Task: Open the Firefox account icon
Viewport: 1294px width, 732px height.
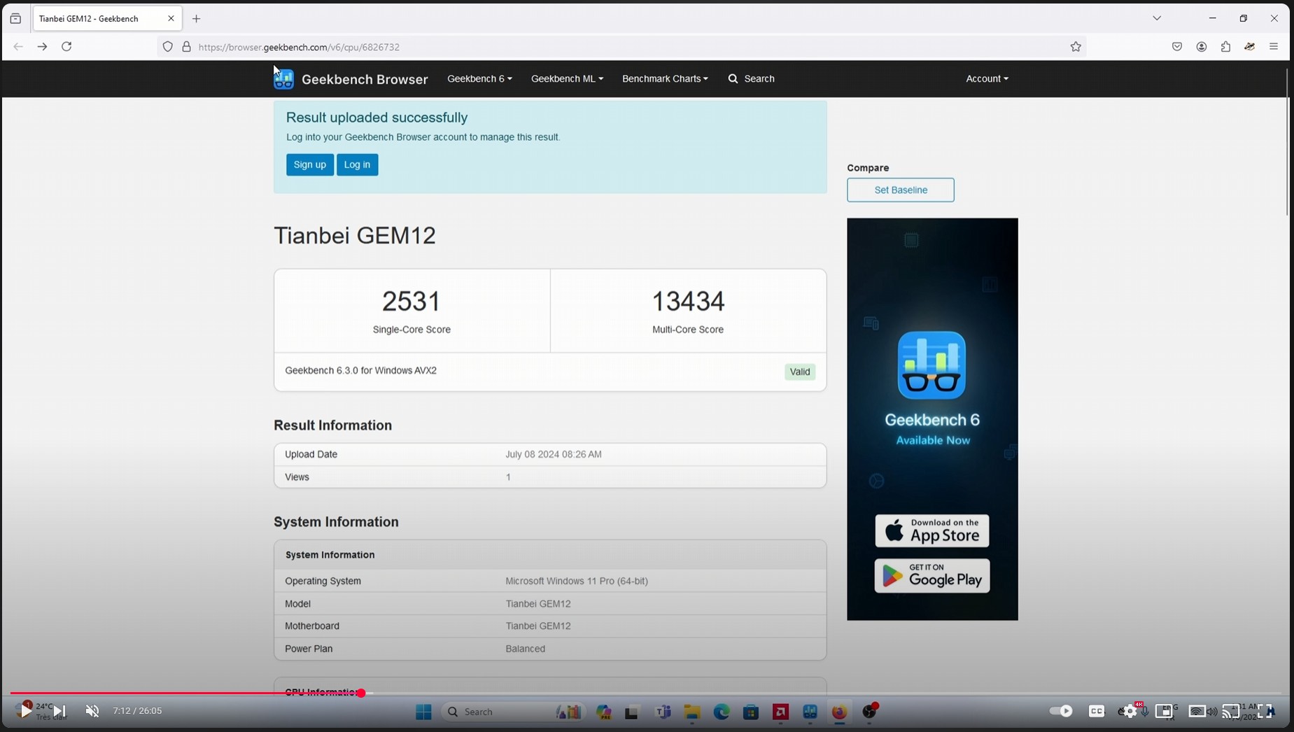Action: click(1202, 47)
